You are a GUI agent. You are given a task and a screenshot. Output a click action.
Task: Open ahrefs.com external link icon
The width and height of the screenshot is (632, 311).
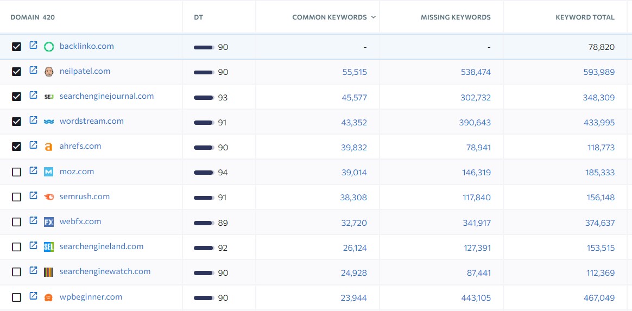[34, 145]
